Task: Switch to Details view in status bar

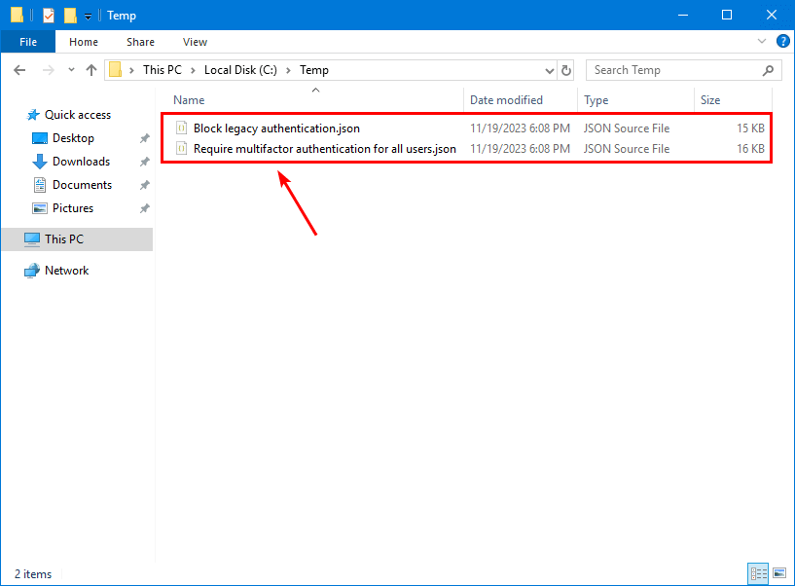Action: point(758,573)
